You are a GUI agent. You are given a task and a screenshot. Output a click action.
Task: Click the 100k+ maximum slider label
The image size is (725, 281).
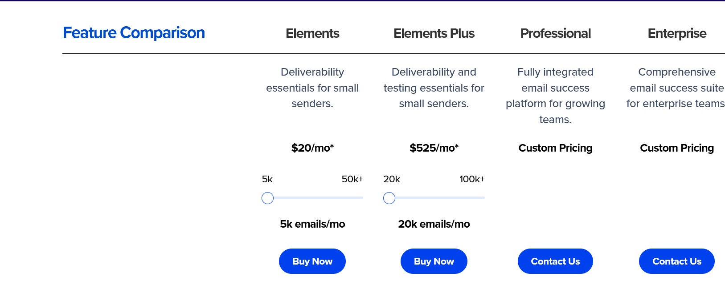[x=472, y=179]
